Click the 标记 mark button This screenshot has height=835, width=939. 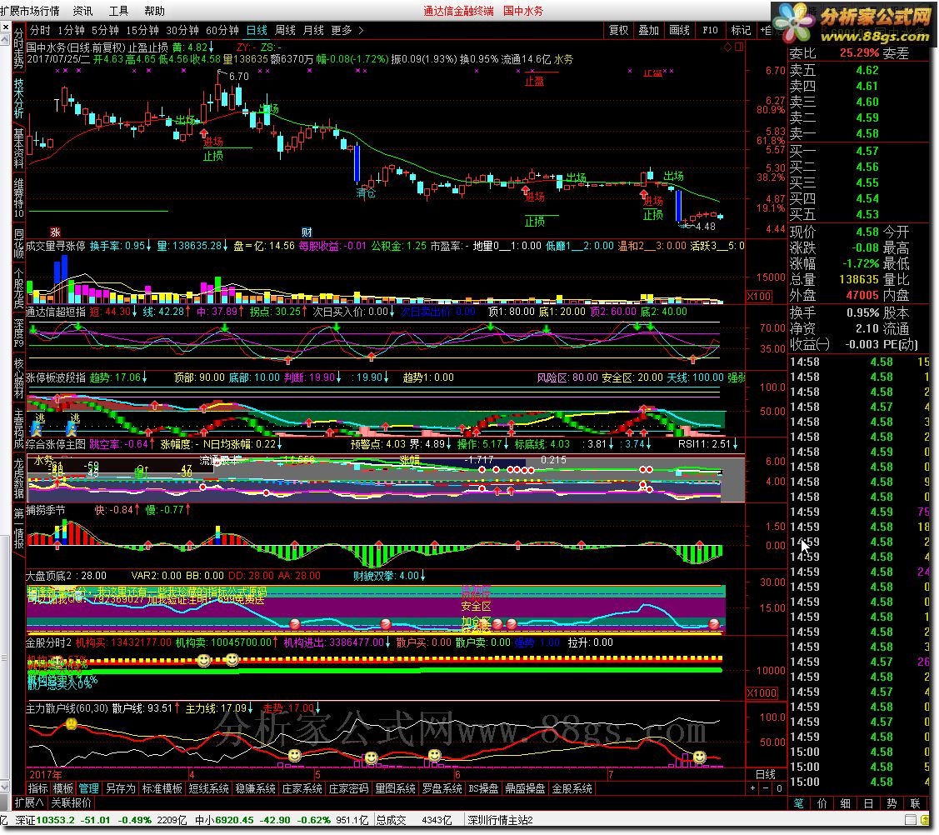point(741,30)
